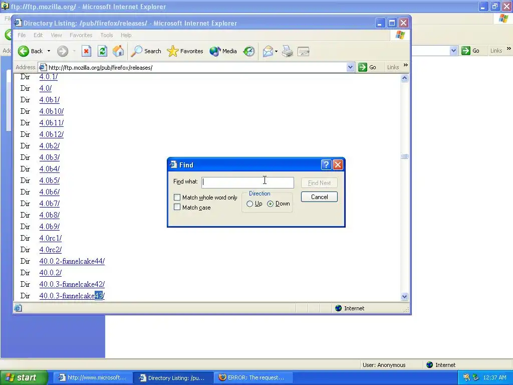Click the page icon beside address URL

click(x=43, y=68)
